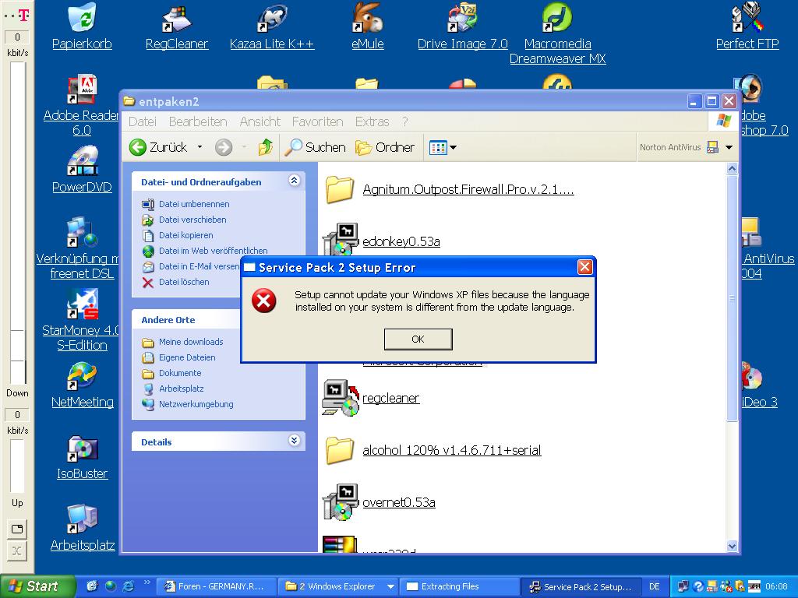The image size is (798, 598).
Task: Open NetMeeting desktop shortcut
Action: point(83,385)
